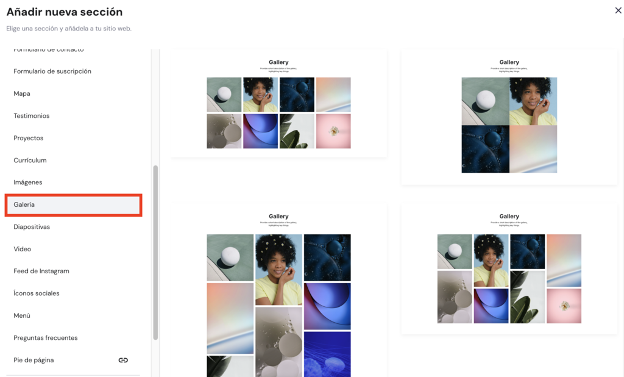Choose the three-column masonry gallery template
The image size is (624, 377).
278,290
